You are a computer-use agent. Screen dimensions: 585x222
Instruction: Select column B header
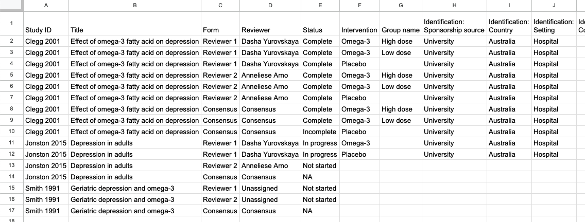134,5
